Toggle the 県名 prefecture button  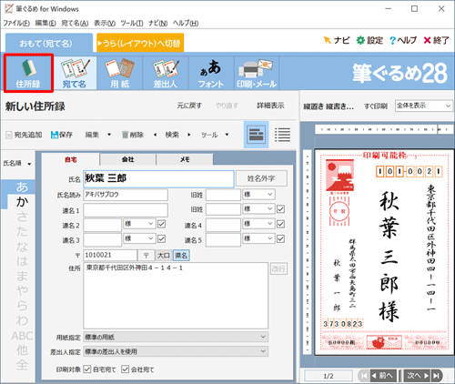[x=181, y=256]
